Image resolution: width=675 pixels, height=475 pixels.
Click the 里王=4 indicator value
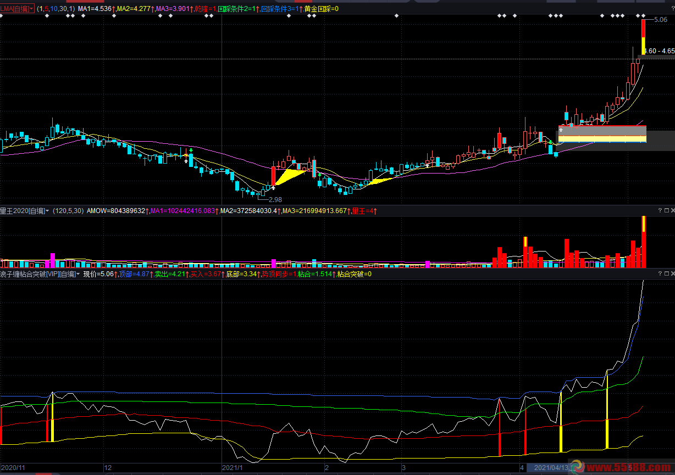pyautogui.click(x=362, y=210)
